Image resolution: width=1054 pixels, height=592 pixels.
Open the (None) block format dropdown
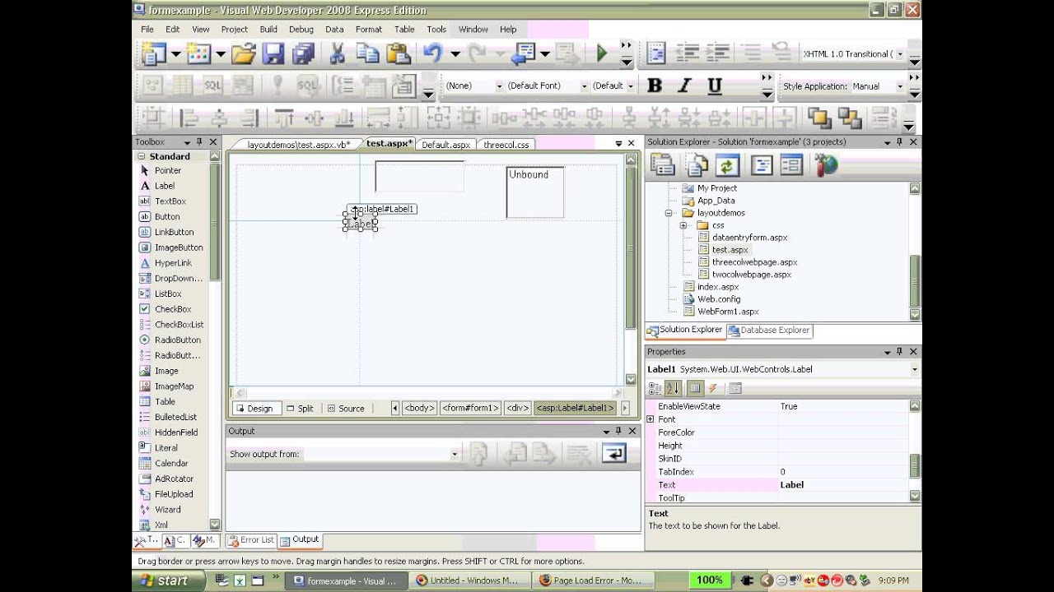tap(499, 86)
